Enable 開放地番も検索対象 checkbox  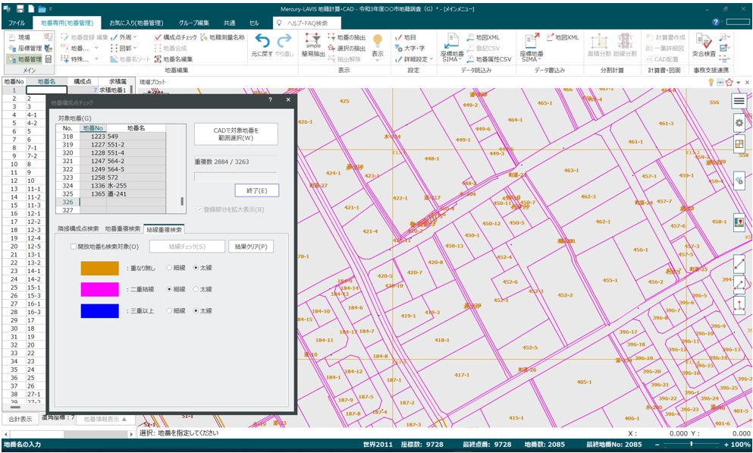click(74, 247)
